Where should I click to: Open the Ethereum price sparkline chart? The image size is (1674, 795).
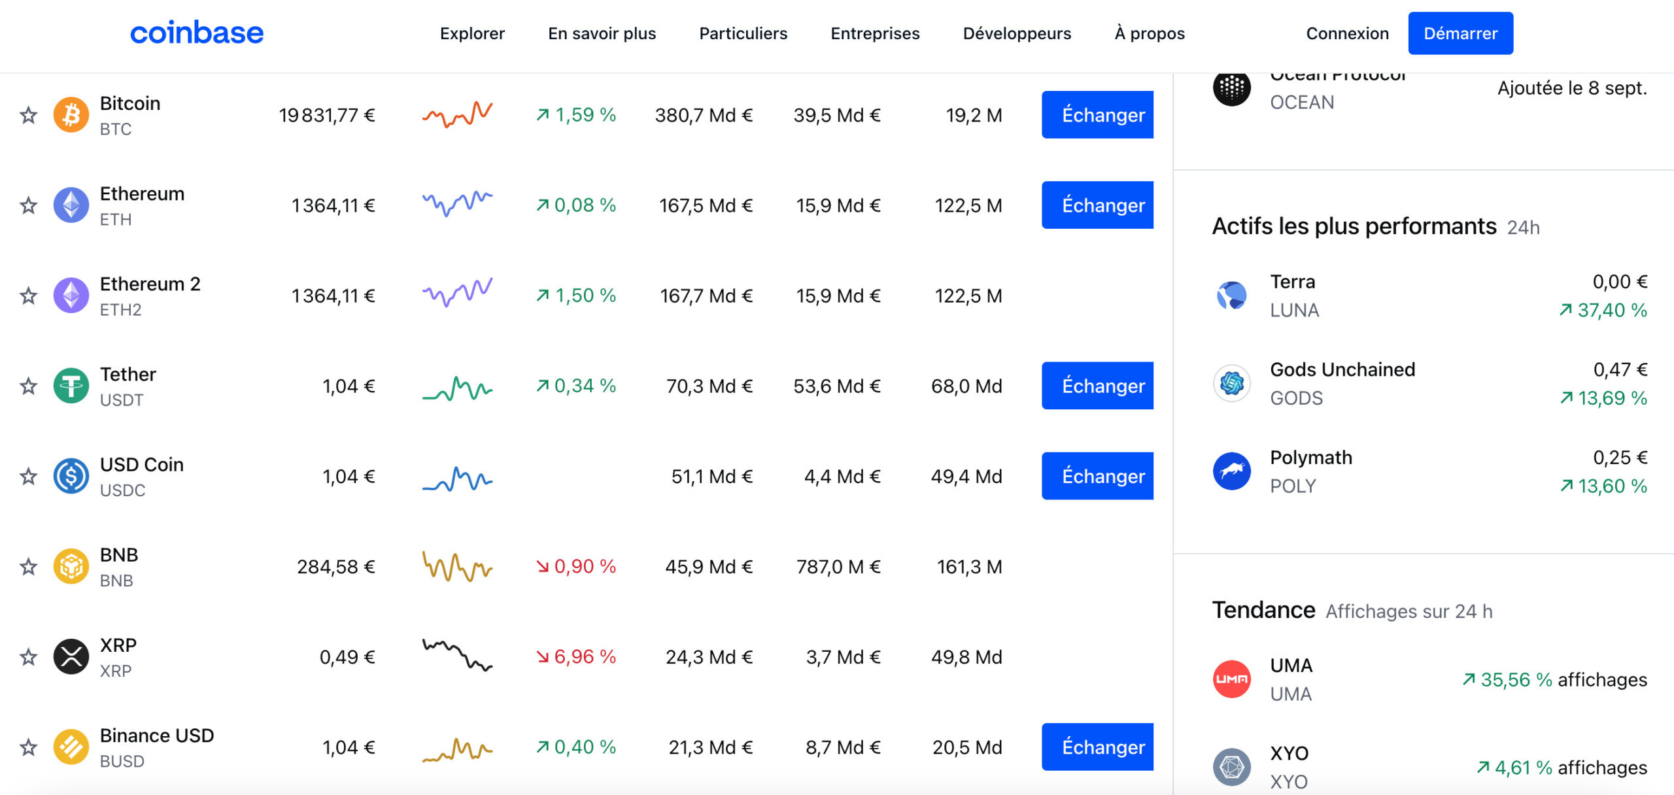[x=457, y=204]
